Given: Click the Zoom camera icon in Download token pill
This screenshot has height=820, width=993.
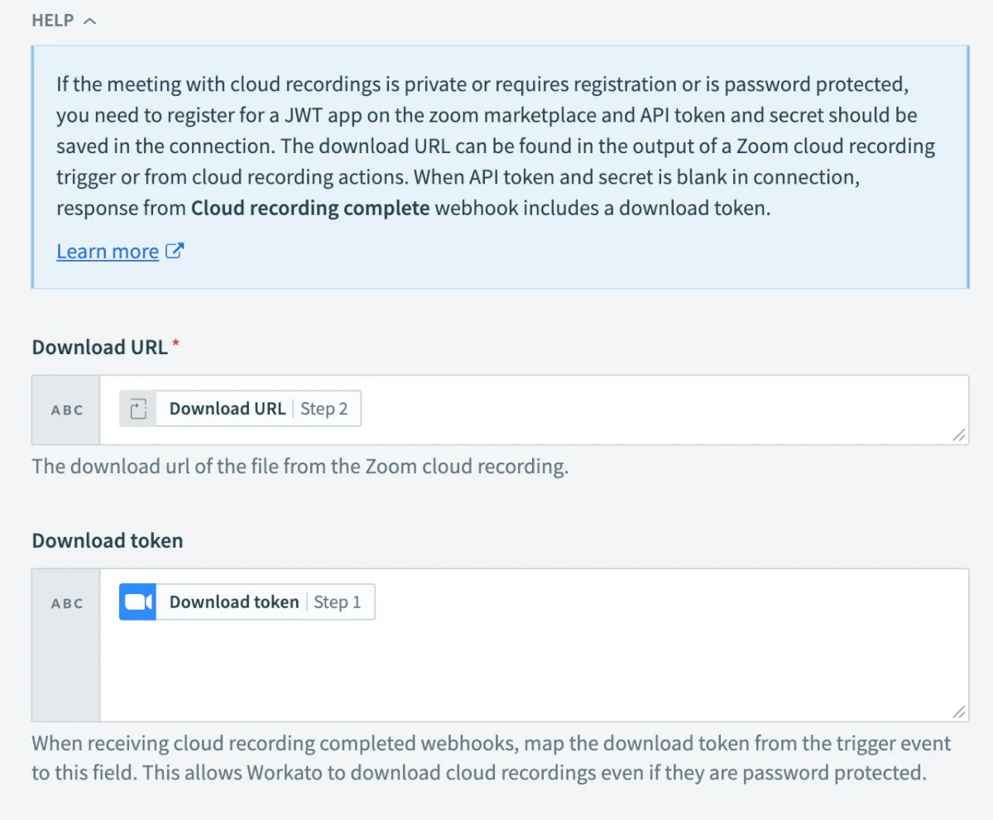Looking at the screenshot, I should [137, 602].
